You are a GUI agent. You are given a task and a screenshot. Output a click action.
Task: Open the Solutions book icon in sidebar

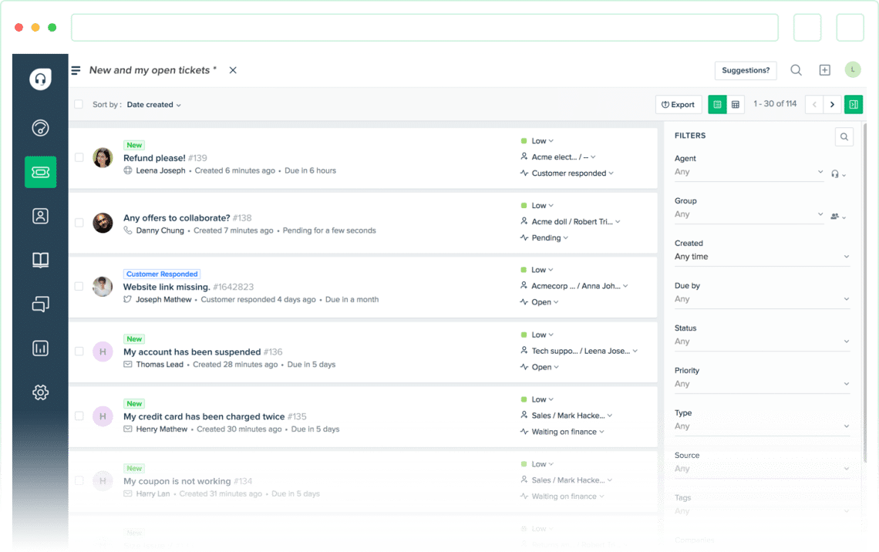pyautogui.click(x=40, y=261)
